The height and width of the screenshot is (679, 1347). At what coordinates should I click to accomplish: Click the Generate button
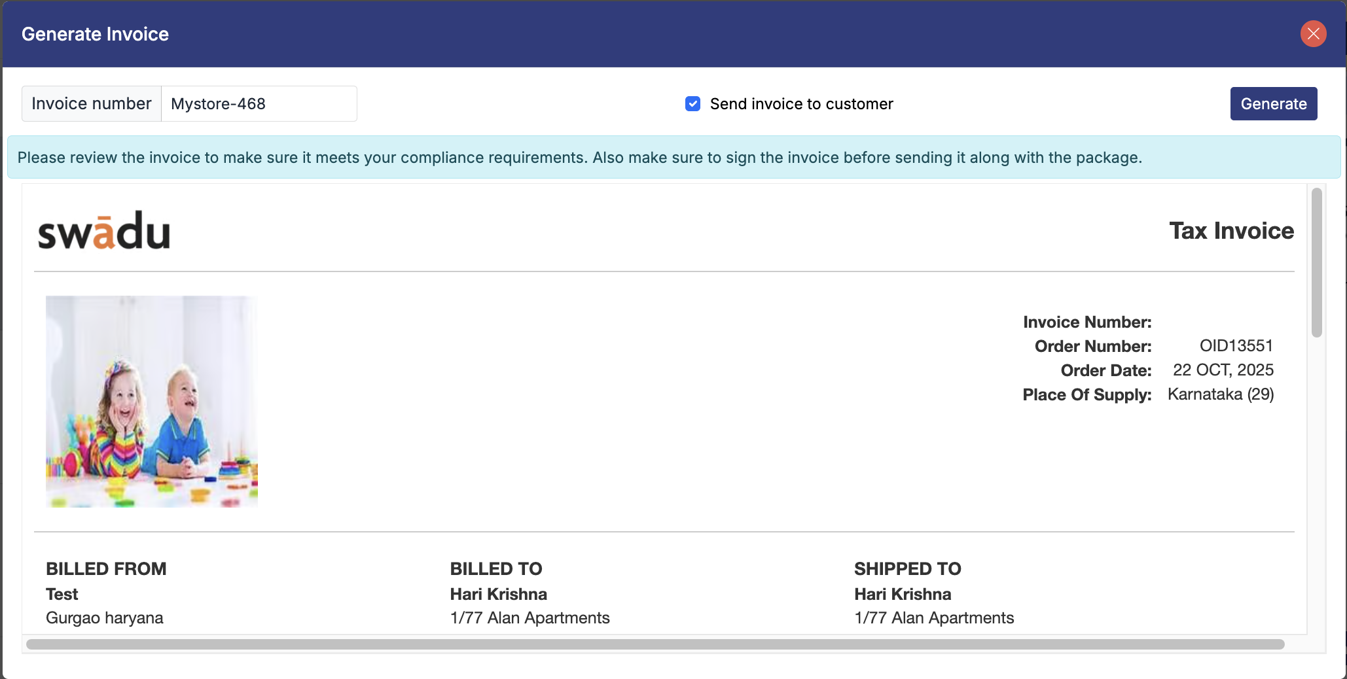[x=1273, y=104]
